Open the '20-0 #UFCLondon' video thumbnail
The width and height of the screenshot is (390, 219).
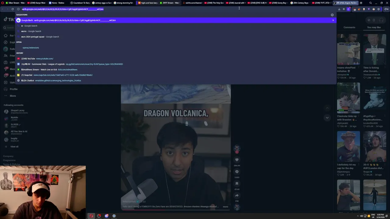[374, 147]
